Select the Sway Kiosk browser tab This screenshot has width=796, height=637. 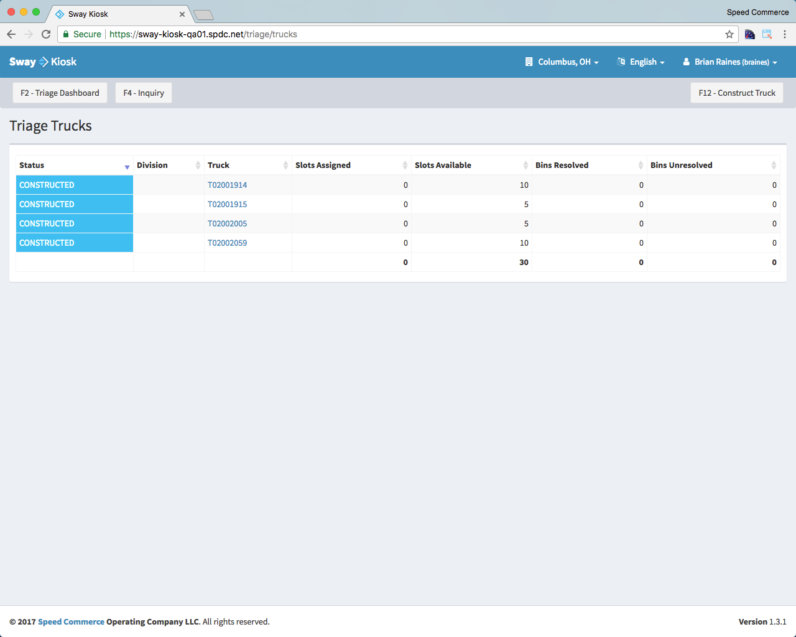click(x=118, y=14)
